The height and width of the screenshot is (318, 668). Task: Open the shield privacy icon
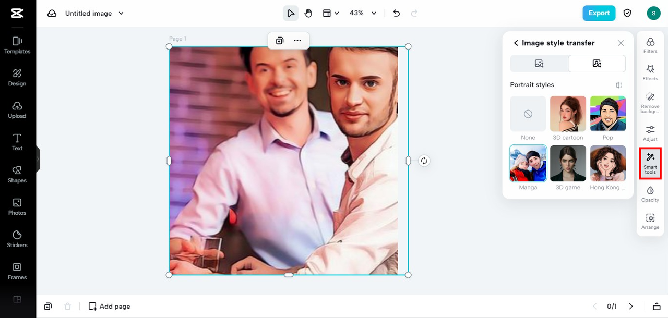[x=628, y=14]
